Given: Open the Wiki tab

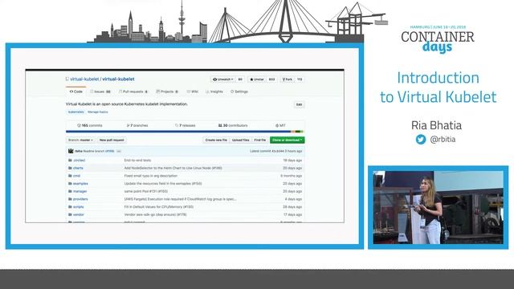Looking at the screenshot, I should pos(193,92).
